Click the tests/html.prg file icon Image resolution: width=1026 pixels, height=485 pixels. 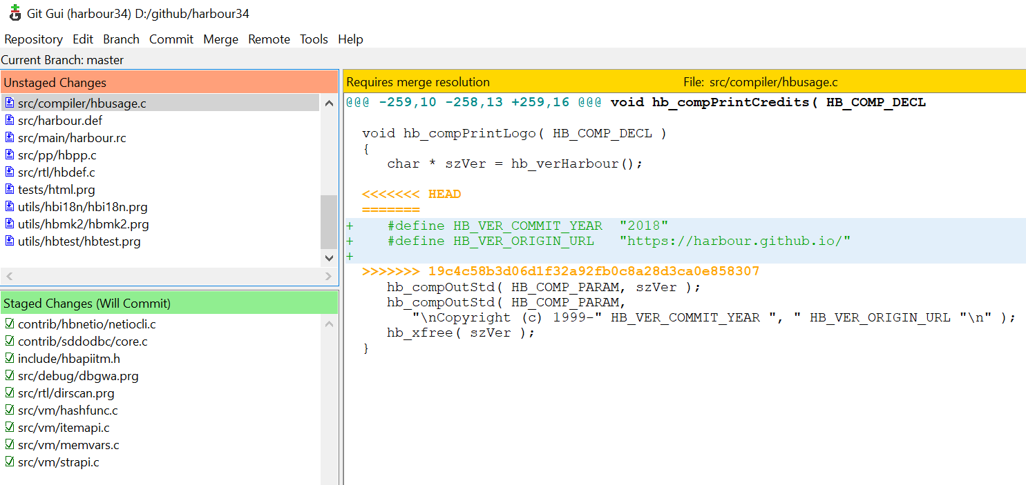(10, 190)
